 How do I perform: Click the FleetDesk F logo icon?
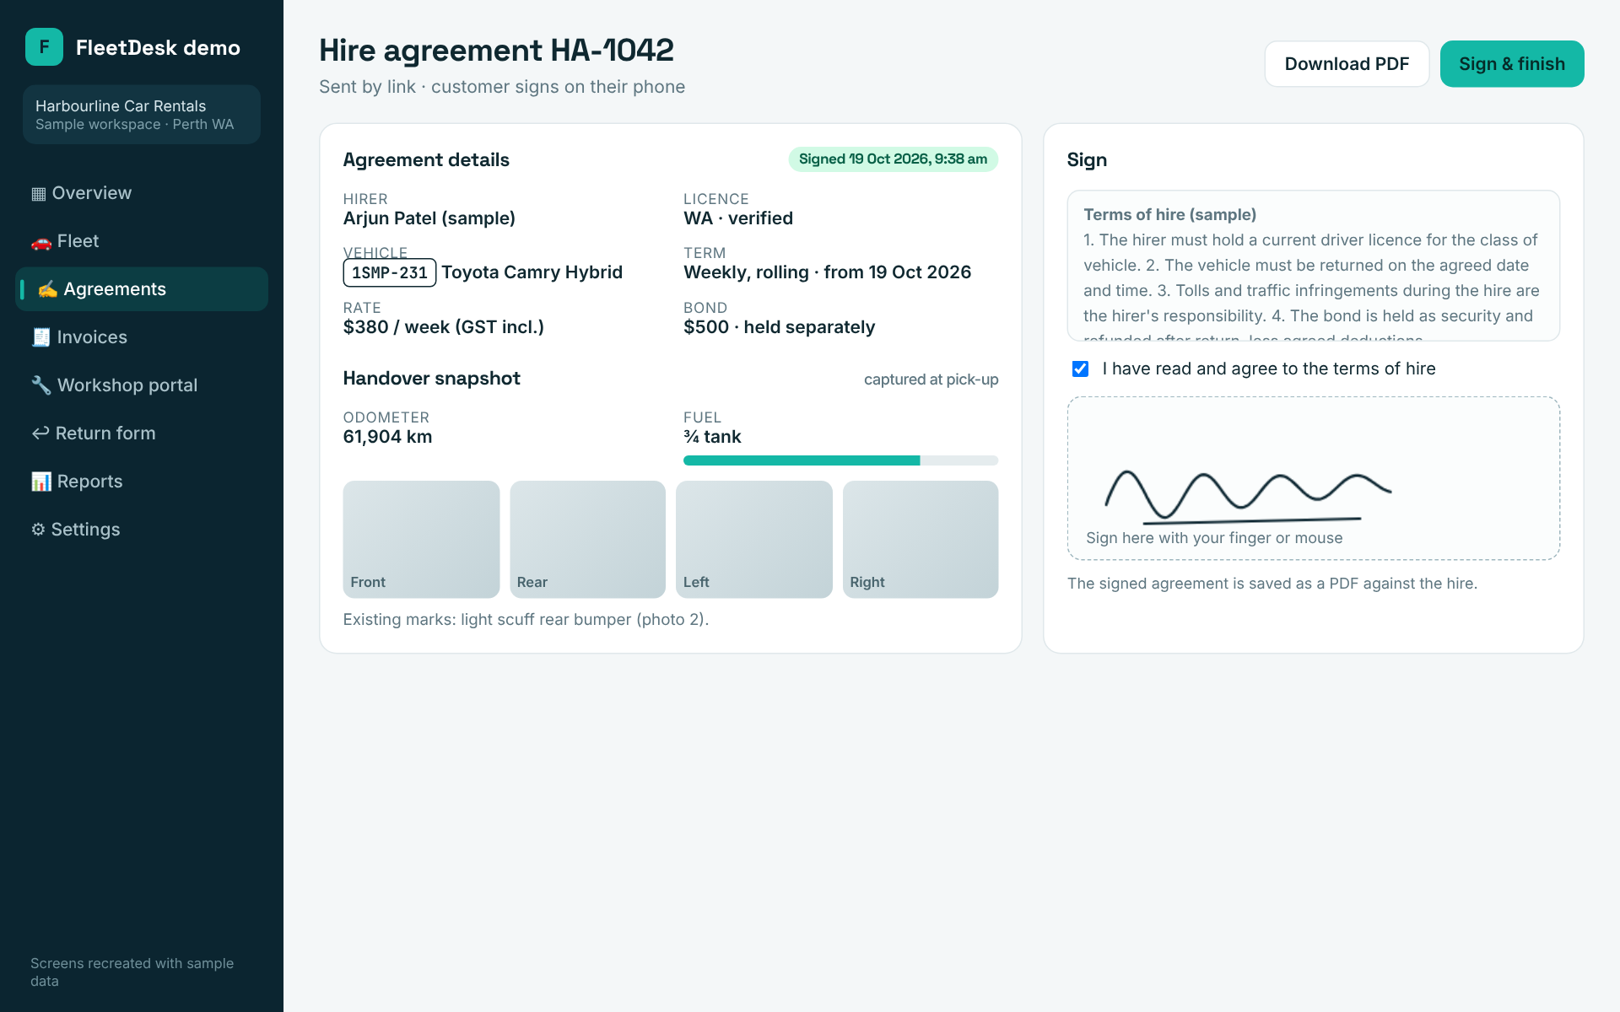click(44, 47)
